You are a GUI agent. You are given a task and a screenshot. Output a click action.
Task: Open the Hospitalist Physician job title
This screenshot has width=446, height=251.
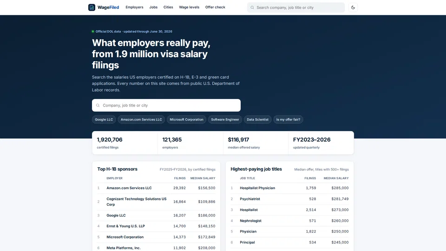tap(257, 188)
